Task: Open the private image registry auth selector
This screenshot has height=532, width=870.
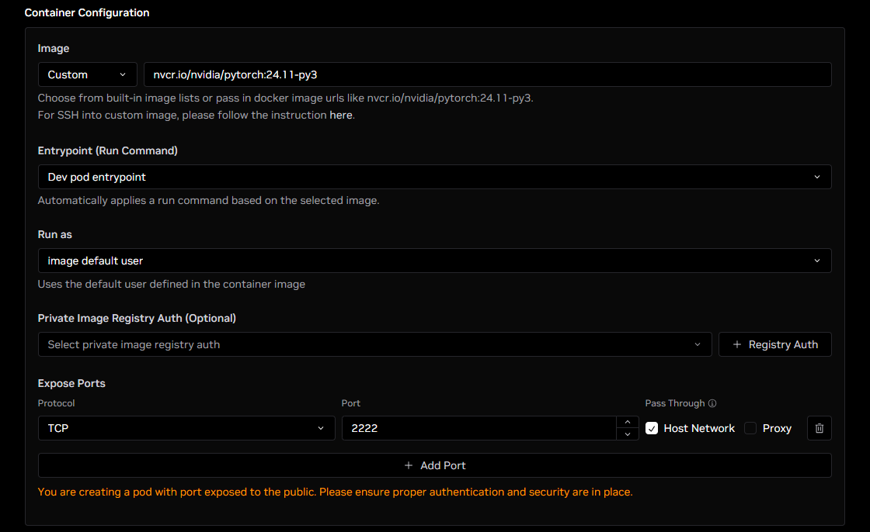Action: [374, 344]
